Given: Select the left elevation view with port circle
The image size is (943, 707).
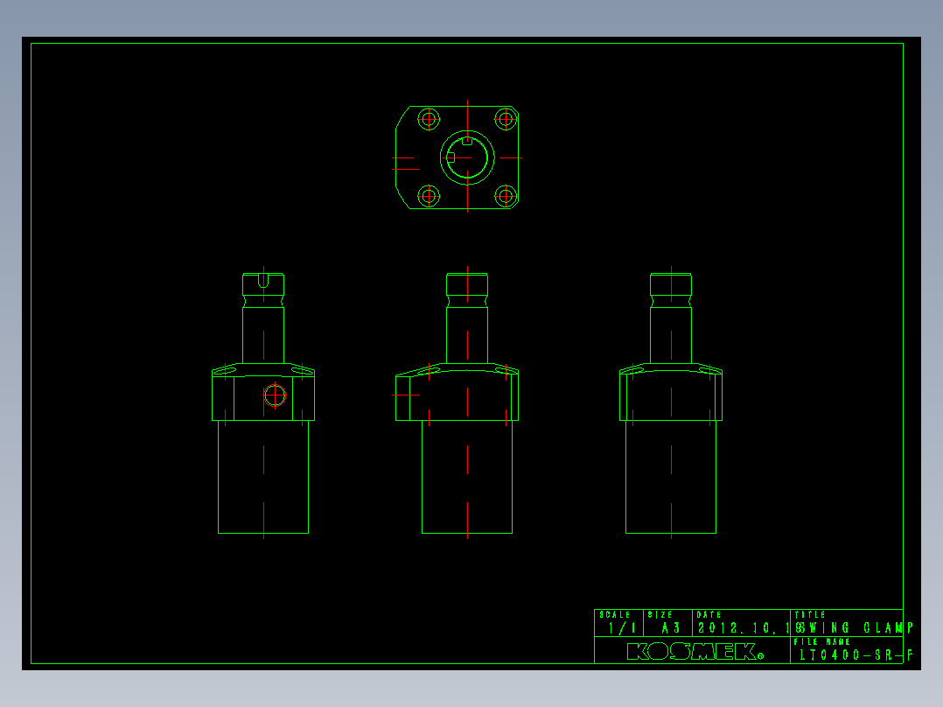Looking at the screenshot, I should click(263, 403).
